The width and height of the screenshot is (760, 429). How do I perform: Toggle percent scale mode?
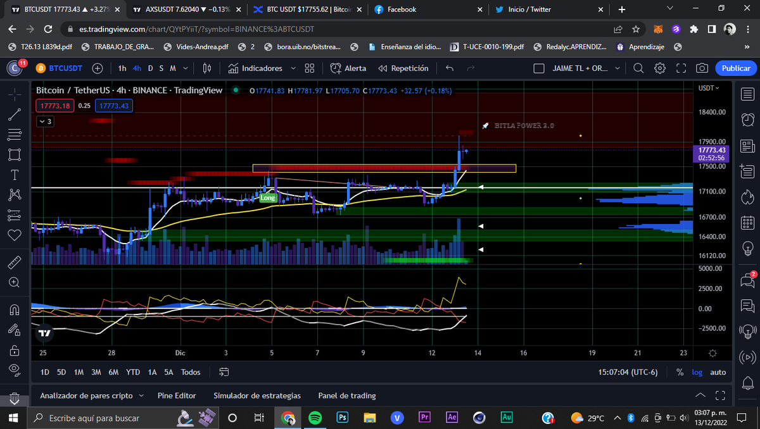click(680, 372)
